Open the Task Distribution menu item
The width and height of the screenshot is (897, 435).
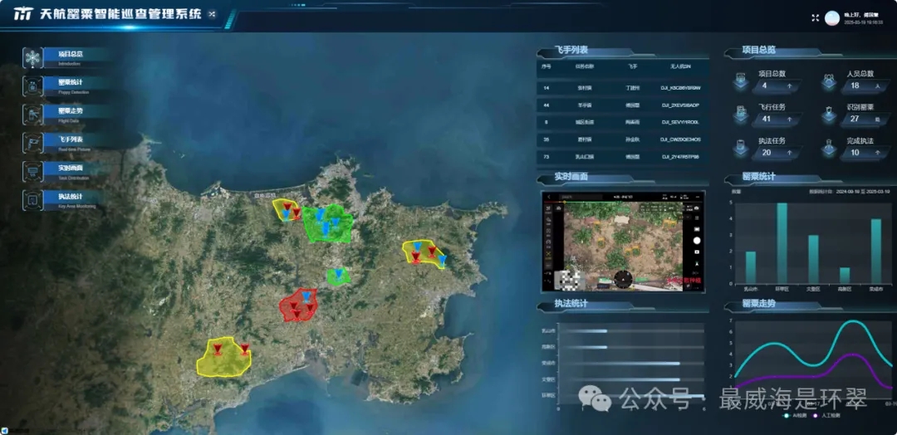(x=71, y=170)
